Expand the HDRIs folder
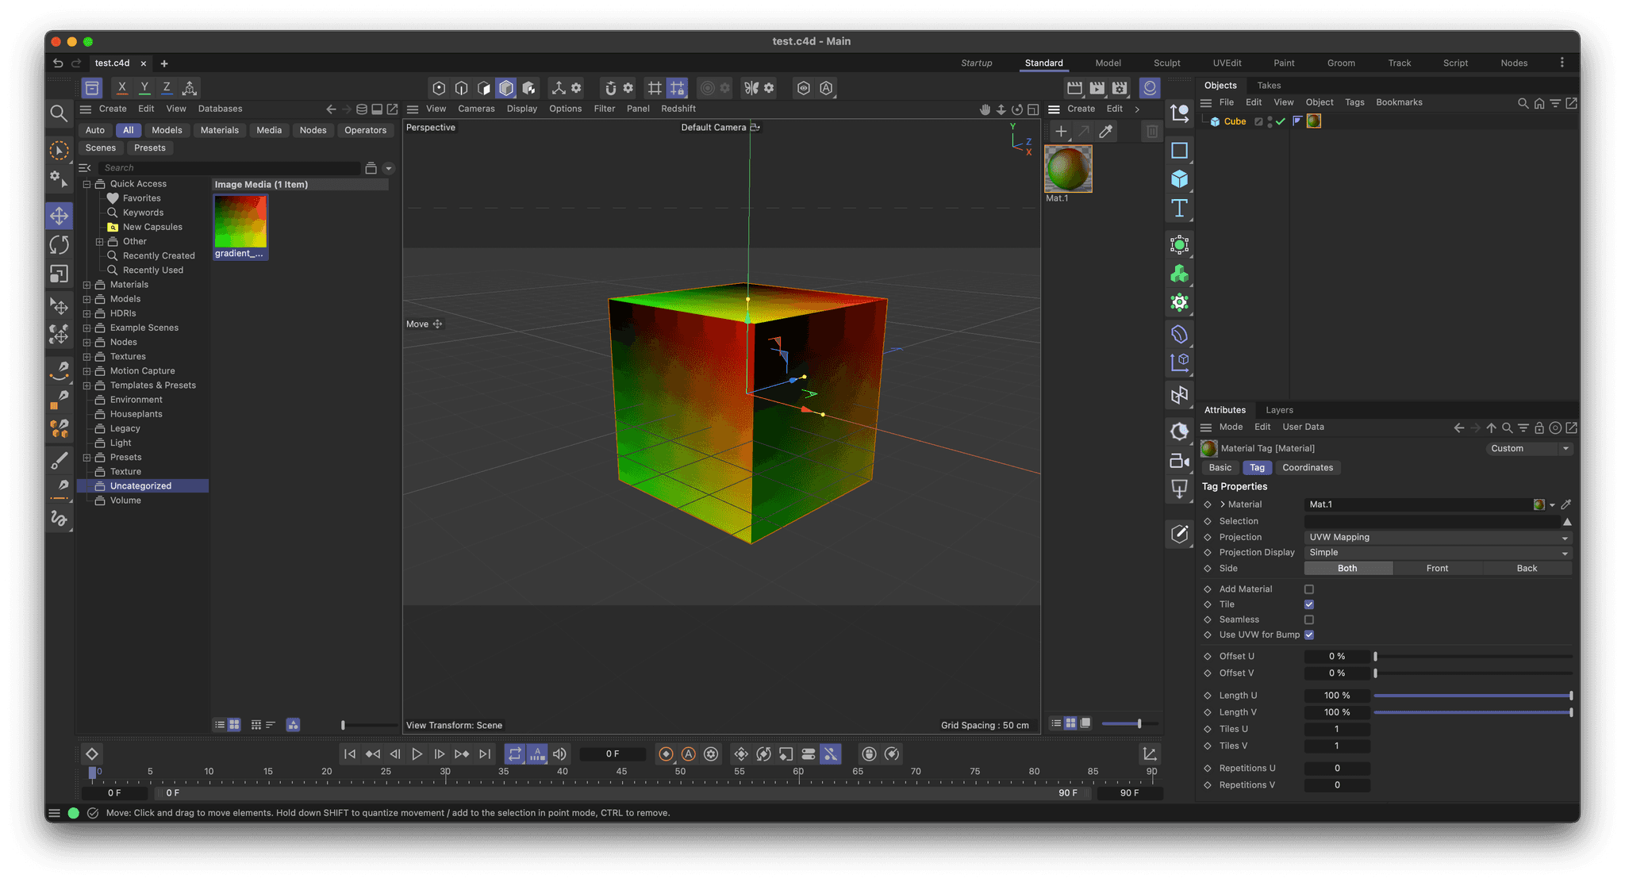Screen dimensions: 1625x882 tap(87, 313)
